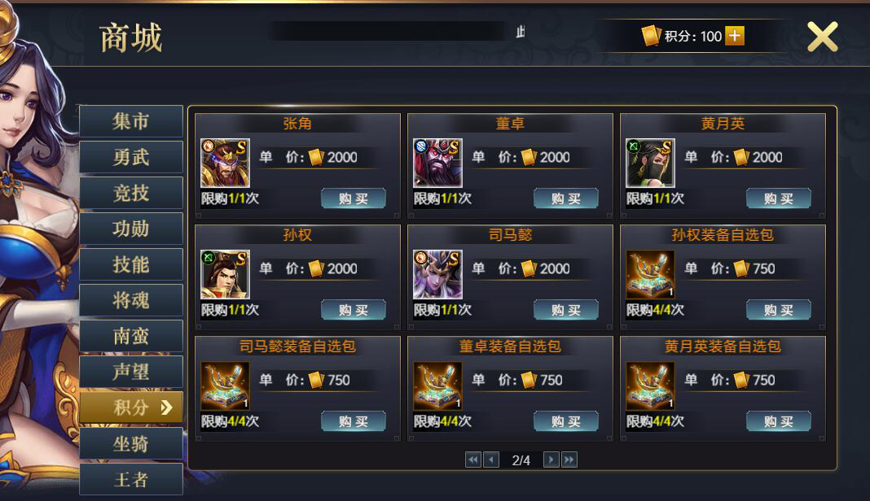This screenshot has width=870, height=501.
Task: Click 购买 for the 董卓装备自选包
Action: (566, 421)
